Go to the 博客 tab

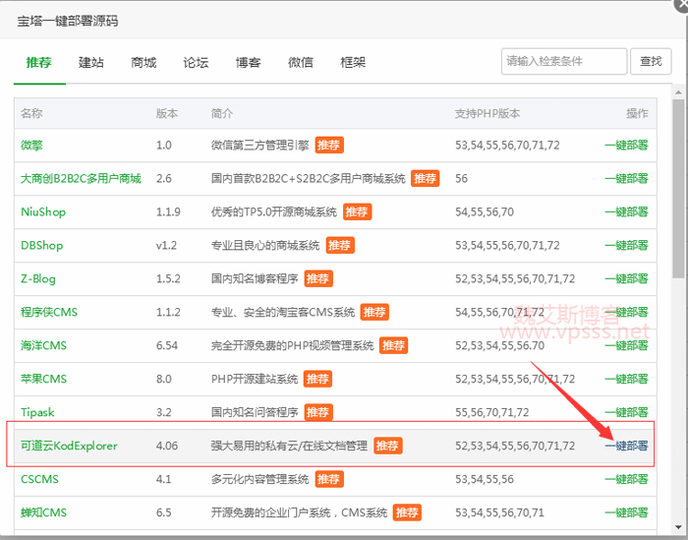(x=248, y=62)
